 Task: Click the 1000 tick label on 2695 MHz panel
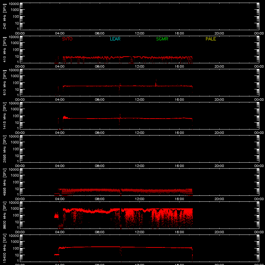point(15,142)
